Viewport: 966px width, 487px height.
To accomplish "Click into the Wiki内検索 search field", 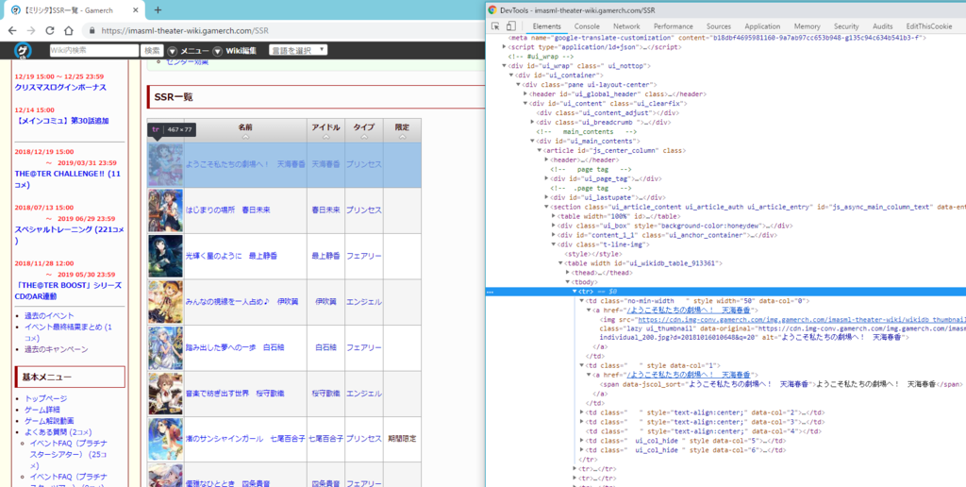I will tap(93, 51).
